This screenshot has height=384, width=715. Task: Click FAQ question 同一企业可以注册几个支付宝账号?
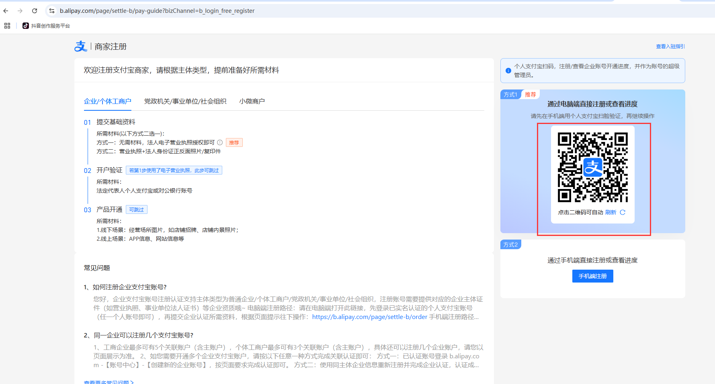click(x=138, y=335)
